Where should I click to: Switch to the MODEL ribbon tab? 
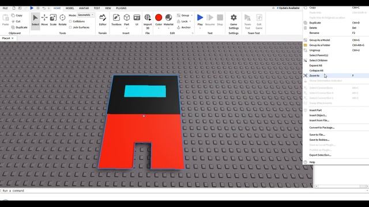(70, 8)
